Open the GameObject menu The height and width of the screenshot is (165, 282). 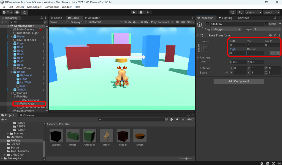pos(34,7)
